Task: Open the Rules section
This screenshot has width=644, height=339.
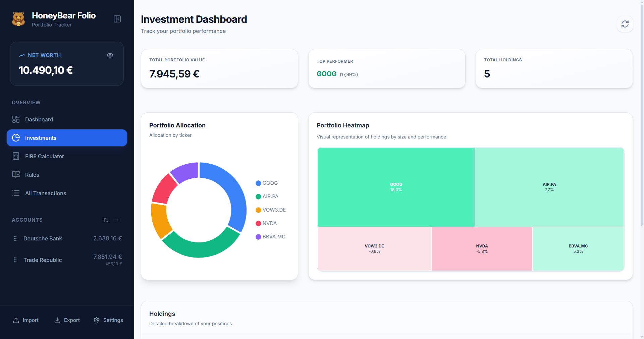Action: [32, 175]
